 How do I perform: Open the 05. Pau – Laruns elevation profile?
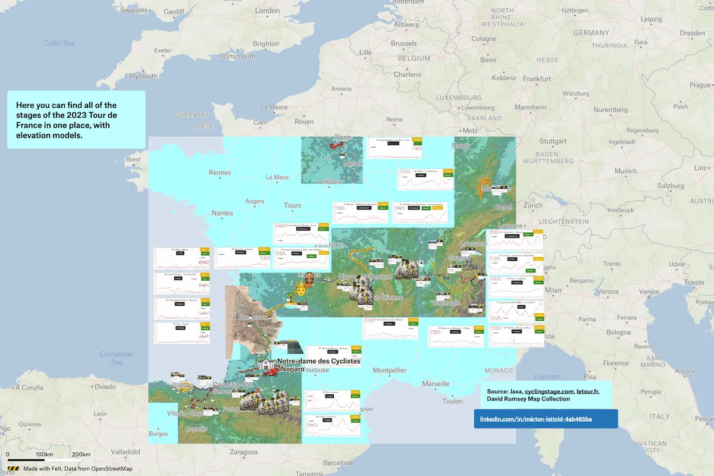(333, 400)
